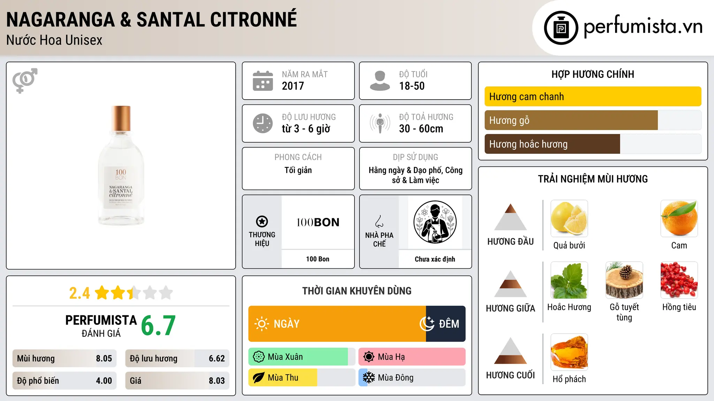Click the Giá 8.03 score row
This screenshot has width=714, height=401.
[177, 381]
